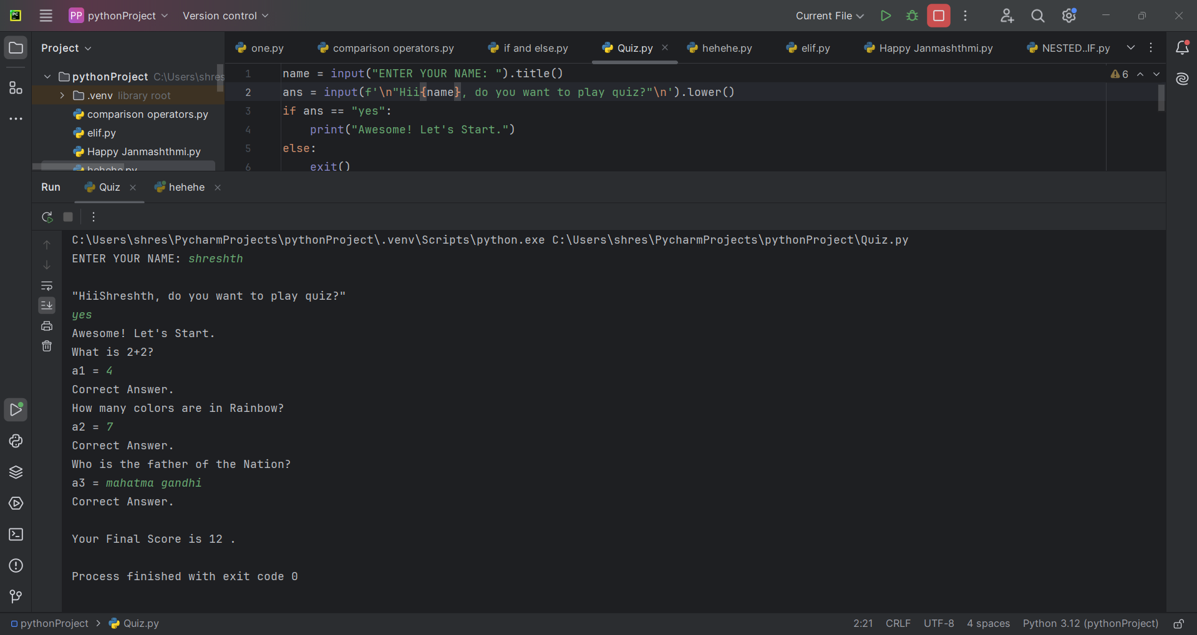Viewport: 1197px width, 635px height.
Task: Click Quiz.py path link in console
Action: click(730, 240)
